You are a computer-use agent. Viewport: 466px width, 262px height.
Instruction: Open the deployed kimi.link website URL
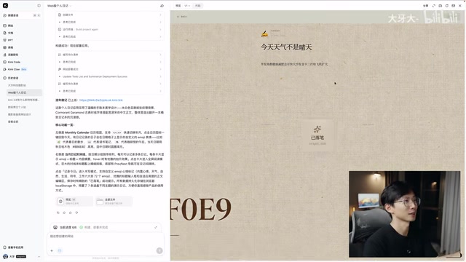tap(101, 100)
